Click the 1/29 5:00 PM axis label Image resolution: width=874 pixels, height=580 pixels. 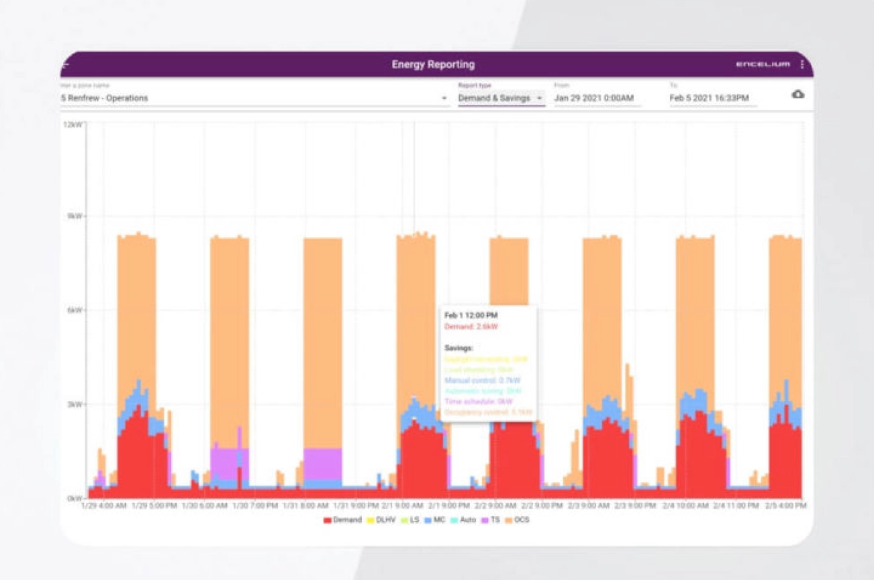154,506
